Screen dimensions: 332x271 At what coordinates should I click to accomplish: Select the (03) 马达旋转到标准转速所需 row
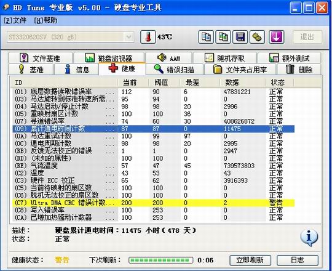(x=154, y=99)
